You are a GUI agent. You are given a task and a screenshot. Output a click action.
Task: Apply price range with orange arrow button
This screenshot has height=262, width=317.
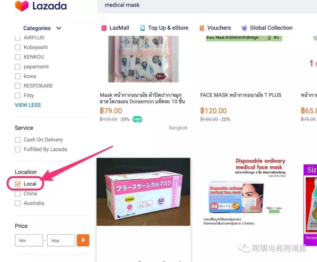83,240
